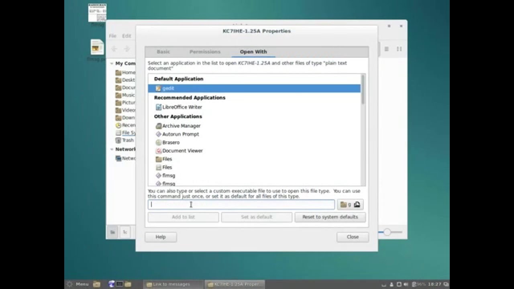Launch the terminal from the taskbar
This screenshot has width=514, height=289.
(x=120, y=284)
